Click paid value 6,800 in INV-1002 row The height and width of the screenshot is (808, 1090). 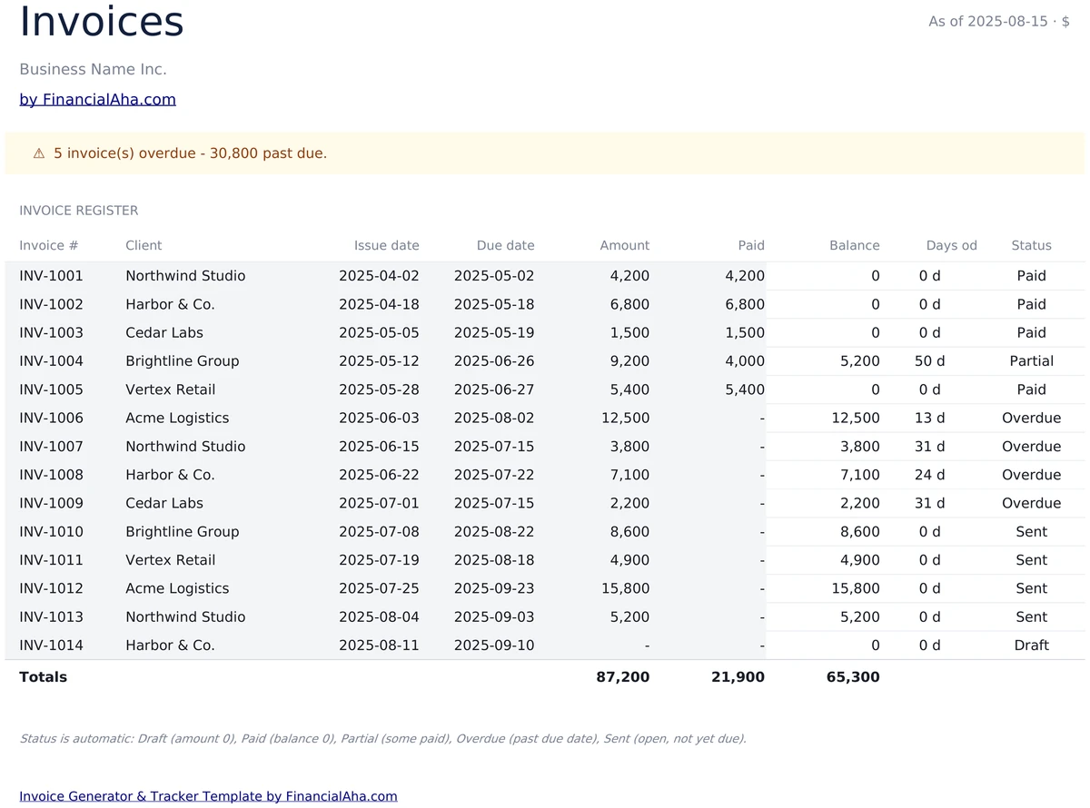pyautogui.click(x=745, y=304)
